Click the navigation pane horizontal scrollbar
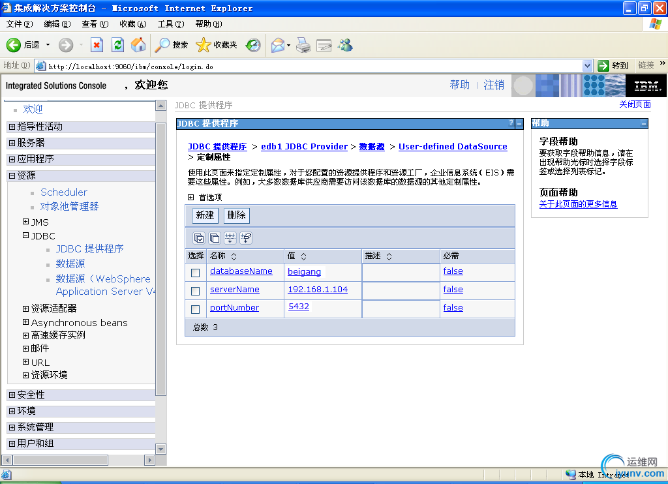668x484 pixels. [61, 460]
